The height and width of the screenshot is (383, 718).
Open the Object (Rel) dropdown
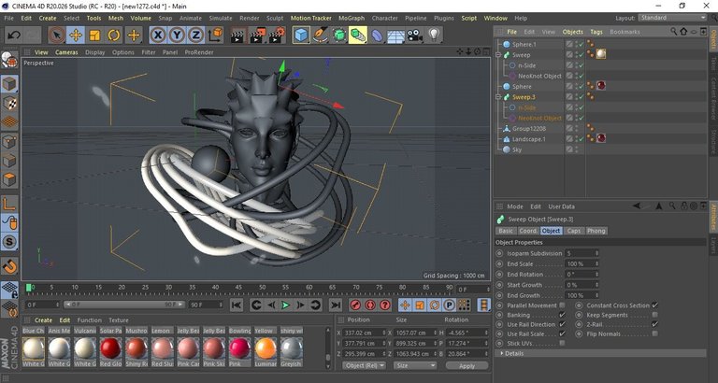click(x=364, y=365)
